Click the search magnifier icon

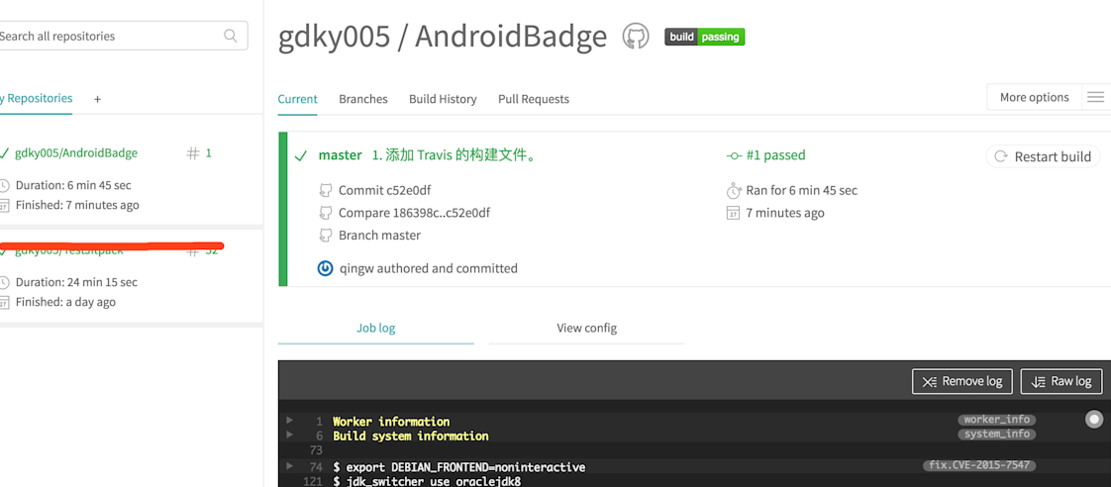pyautogui.click(x=231, y=36)
